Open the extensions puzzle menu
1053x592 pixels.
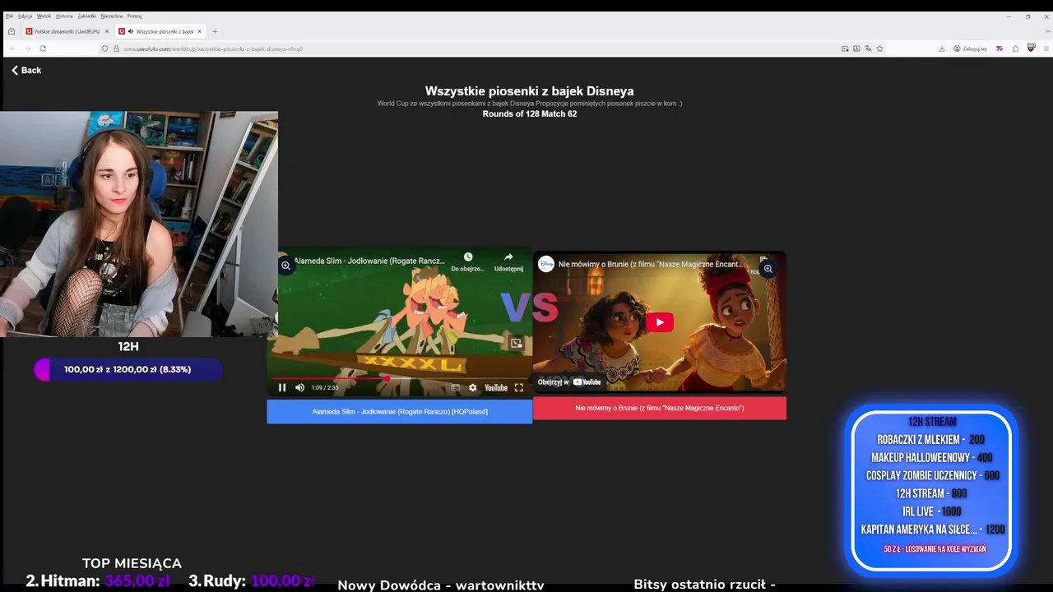(1015, 49)
